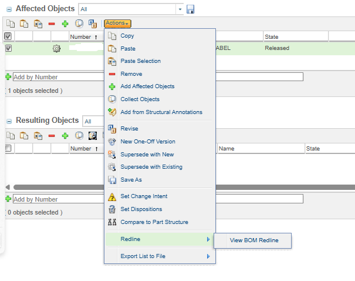
Task: Click Affected Objects Add by Number field
Action: [x=56, y=77]
